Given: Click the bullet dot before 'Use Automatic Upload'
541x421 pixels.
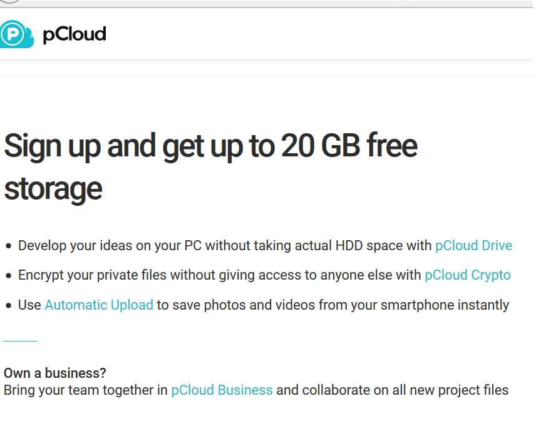Looking at the screenshot, I should click(9, 305).
